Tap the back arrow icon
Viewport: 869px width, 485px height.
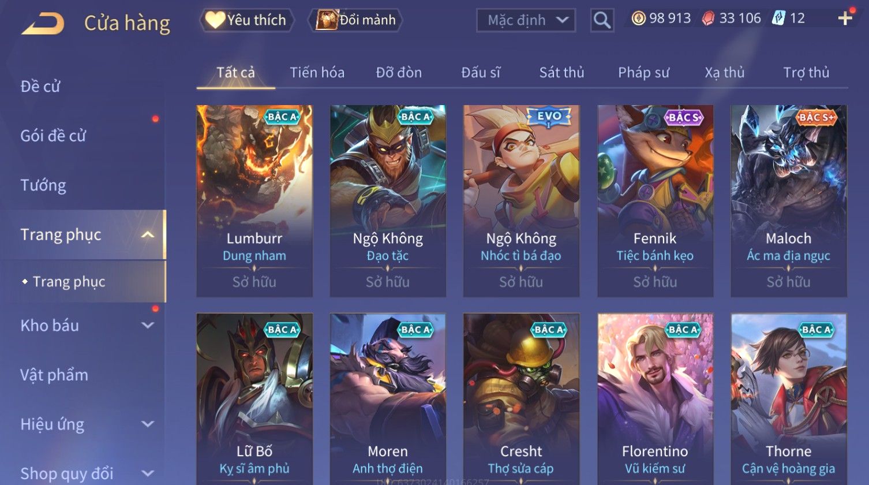[43, 24]
